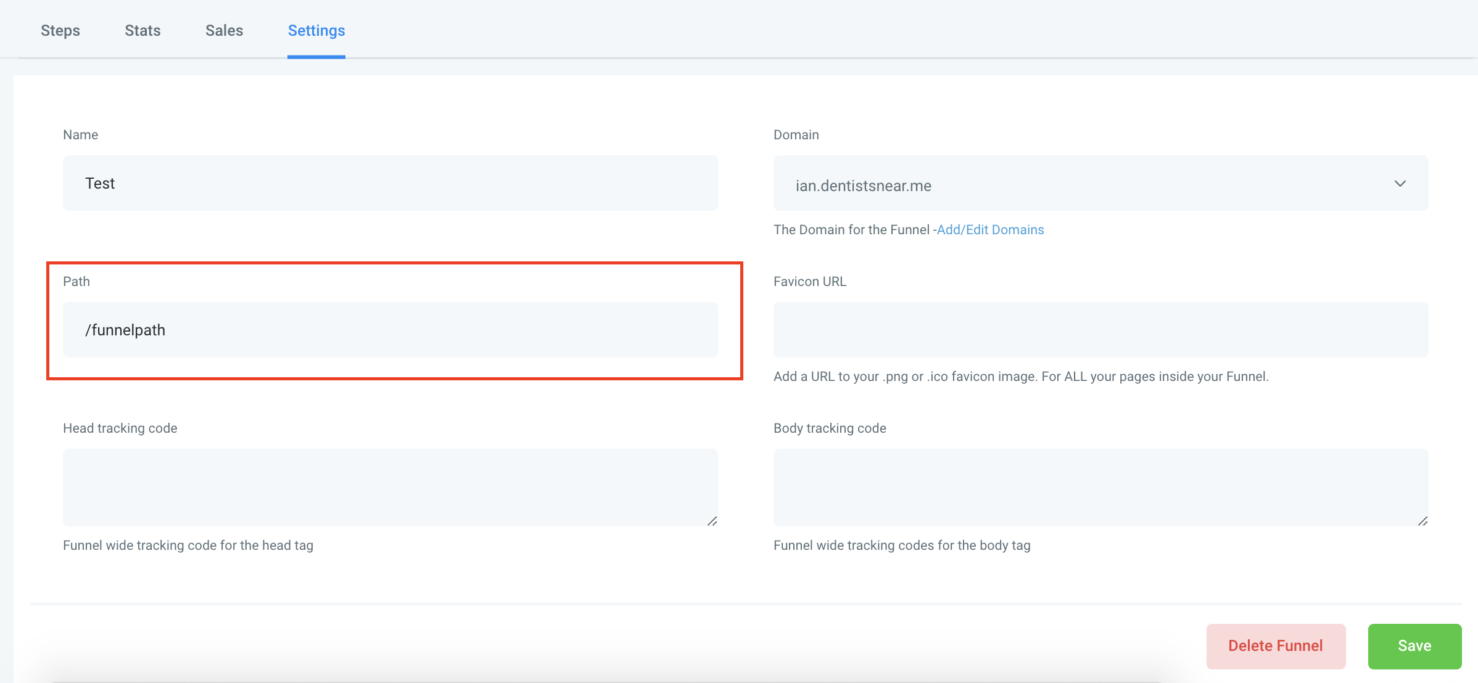
Task: Select the /funnelpath text in Path
Action: click(x=125, y=330)
